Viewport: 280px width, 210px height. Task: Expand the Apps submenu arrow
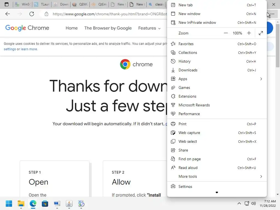261,79
